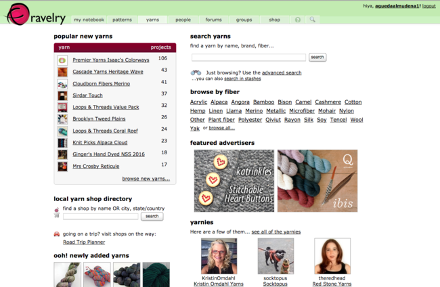The height and width of the screenshot is (287, 440).
Task: Click the Sirdar Touch yarn thumbnail
Action: [62, 95]
